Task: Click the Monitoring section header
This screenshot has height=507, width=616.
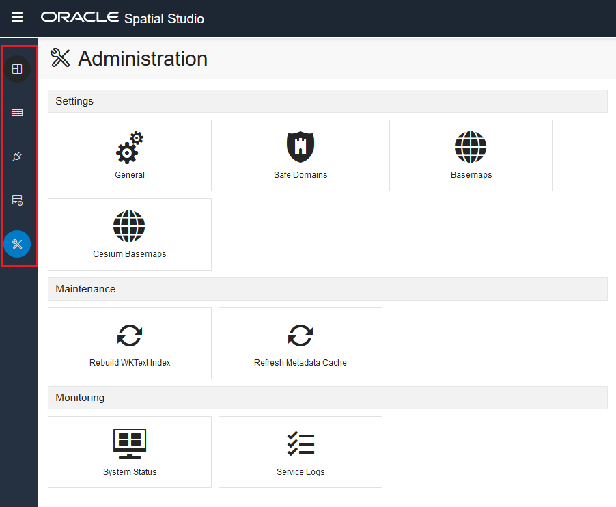Action: click(x=328, y=398)
